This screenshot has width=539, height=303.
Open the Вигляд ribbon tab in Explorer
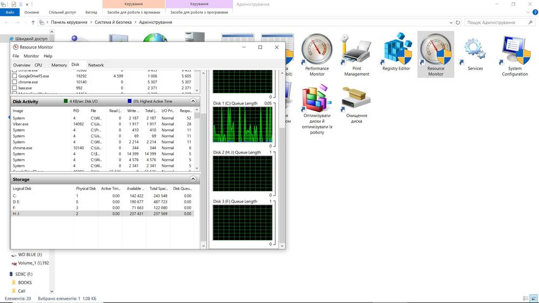tap(91, 12)
